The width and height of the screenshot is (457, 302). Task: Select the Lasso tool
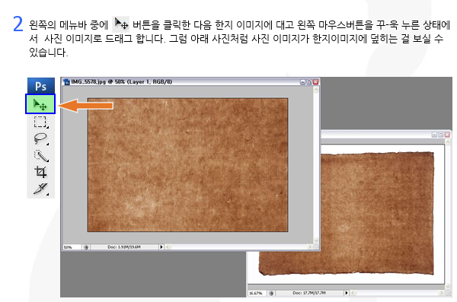point(40,138)
